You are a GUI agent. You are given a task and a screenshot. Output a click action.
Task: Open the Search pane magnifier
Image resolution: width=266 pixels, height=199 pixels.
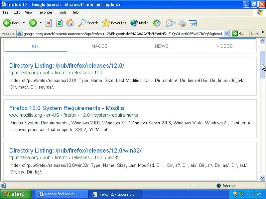[x=82, y=23]
